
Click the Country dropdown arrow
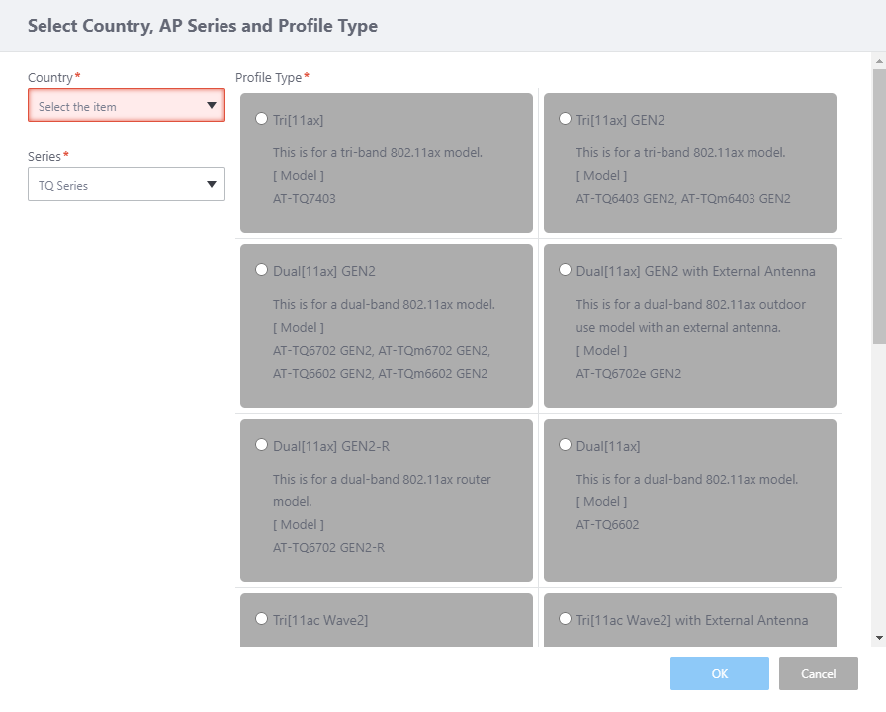(211, 106)
